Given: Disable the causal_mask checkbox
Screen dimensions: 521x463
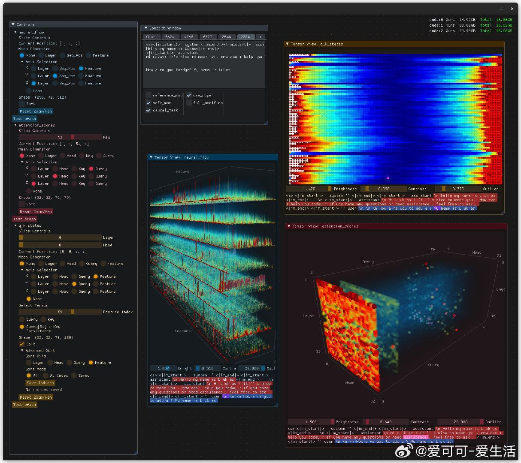Looking at the screenshot, I should 148,110.
